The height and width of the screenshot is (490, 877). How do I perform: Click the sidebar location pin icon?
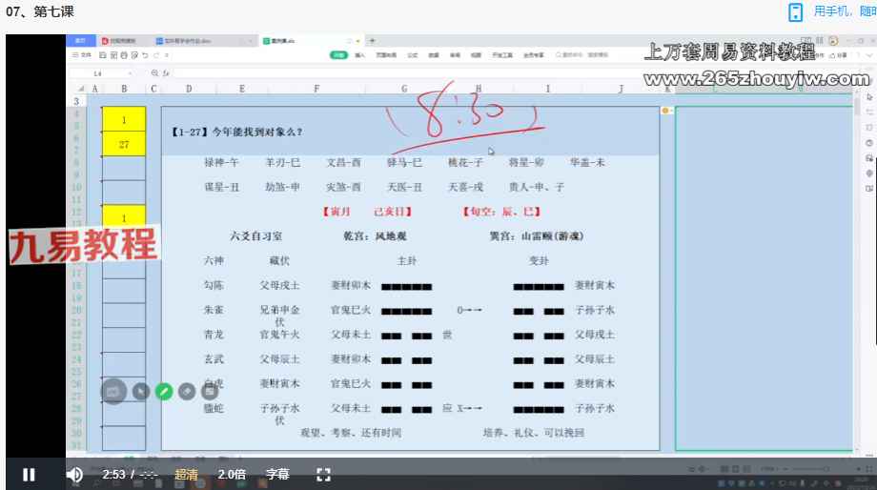(869, 174)
